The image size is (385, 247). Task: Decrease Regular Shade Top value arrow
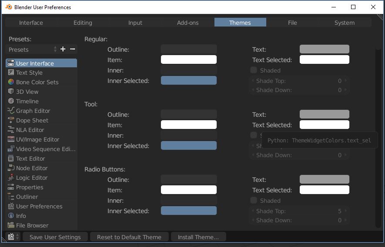(x=253, y=81)
